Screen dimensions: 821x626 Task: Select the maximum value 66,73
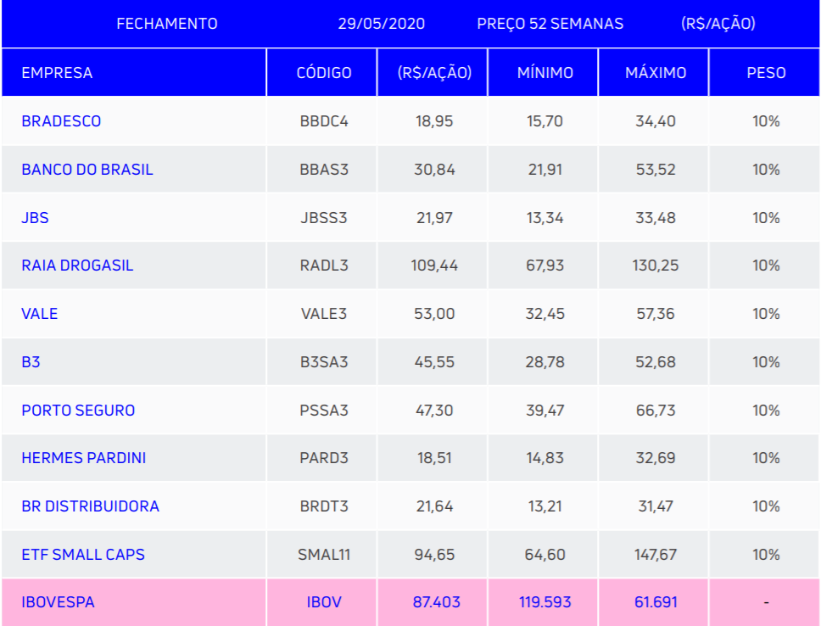tap(656, 410)
